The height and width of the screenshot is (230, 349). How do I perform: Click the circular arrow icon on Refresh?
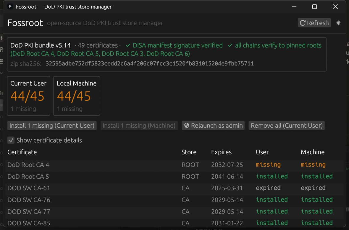tap(303, 23)
